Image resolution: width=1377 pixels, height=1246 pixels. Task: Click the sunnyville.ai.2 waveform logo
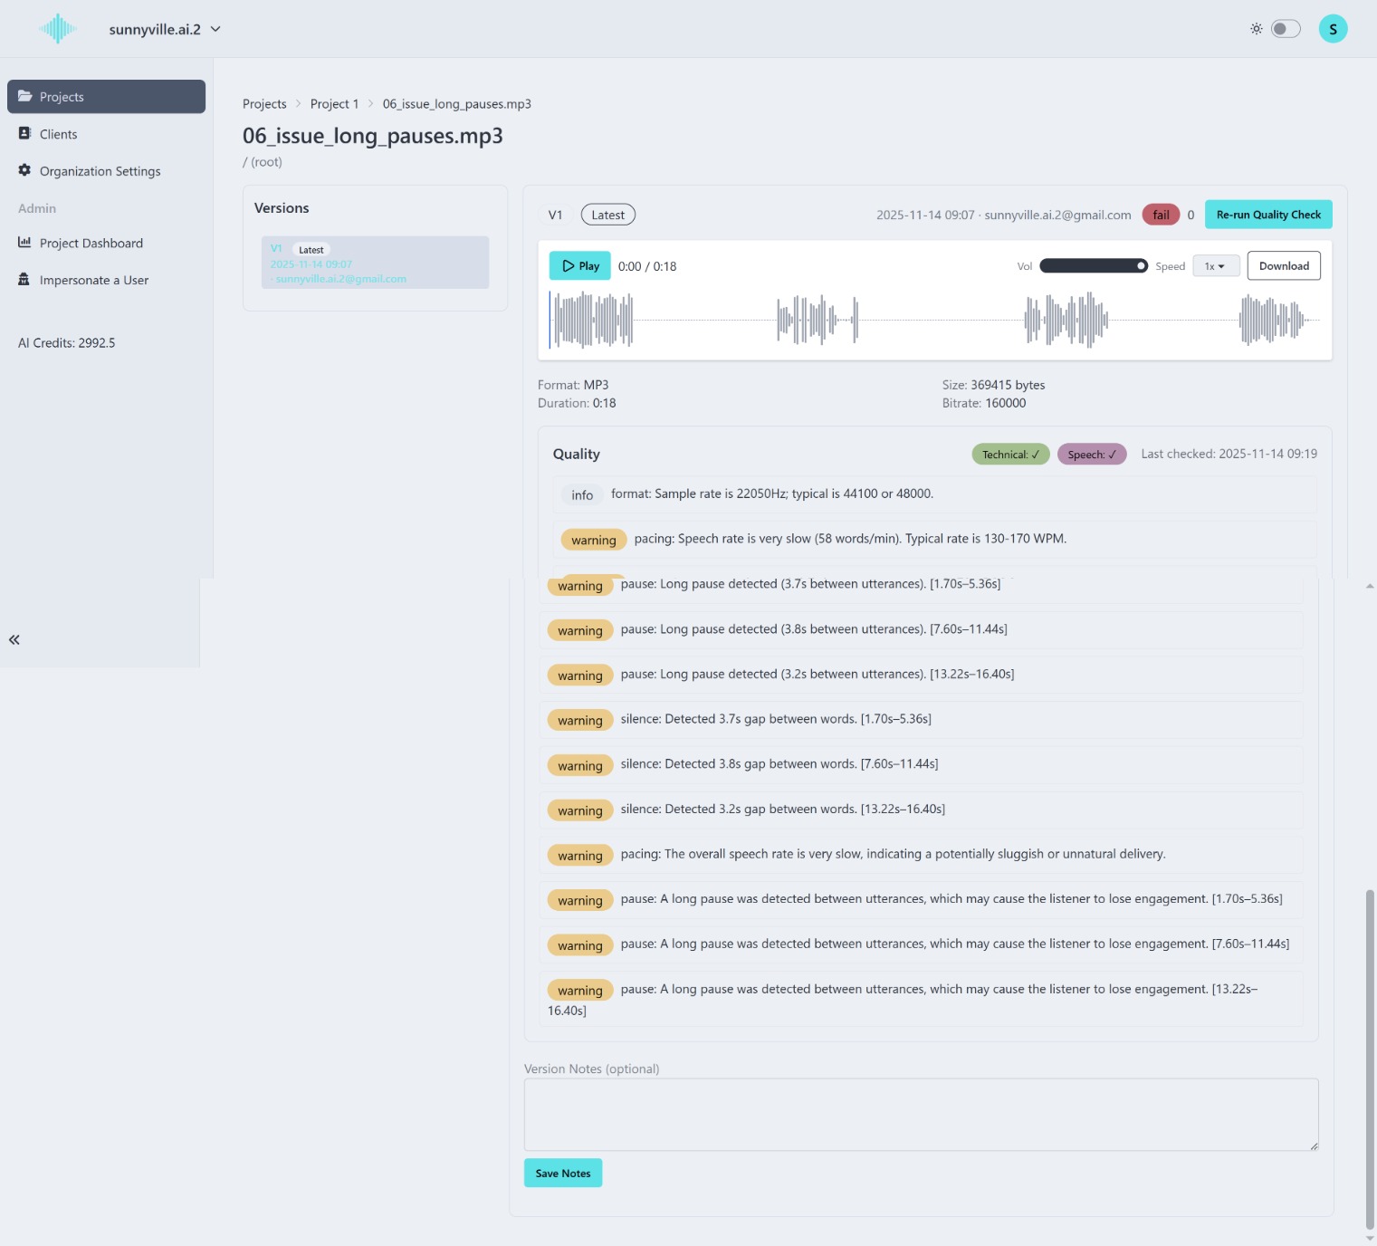[57, 28]
